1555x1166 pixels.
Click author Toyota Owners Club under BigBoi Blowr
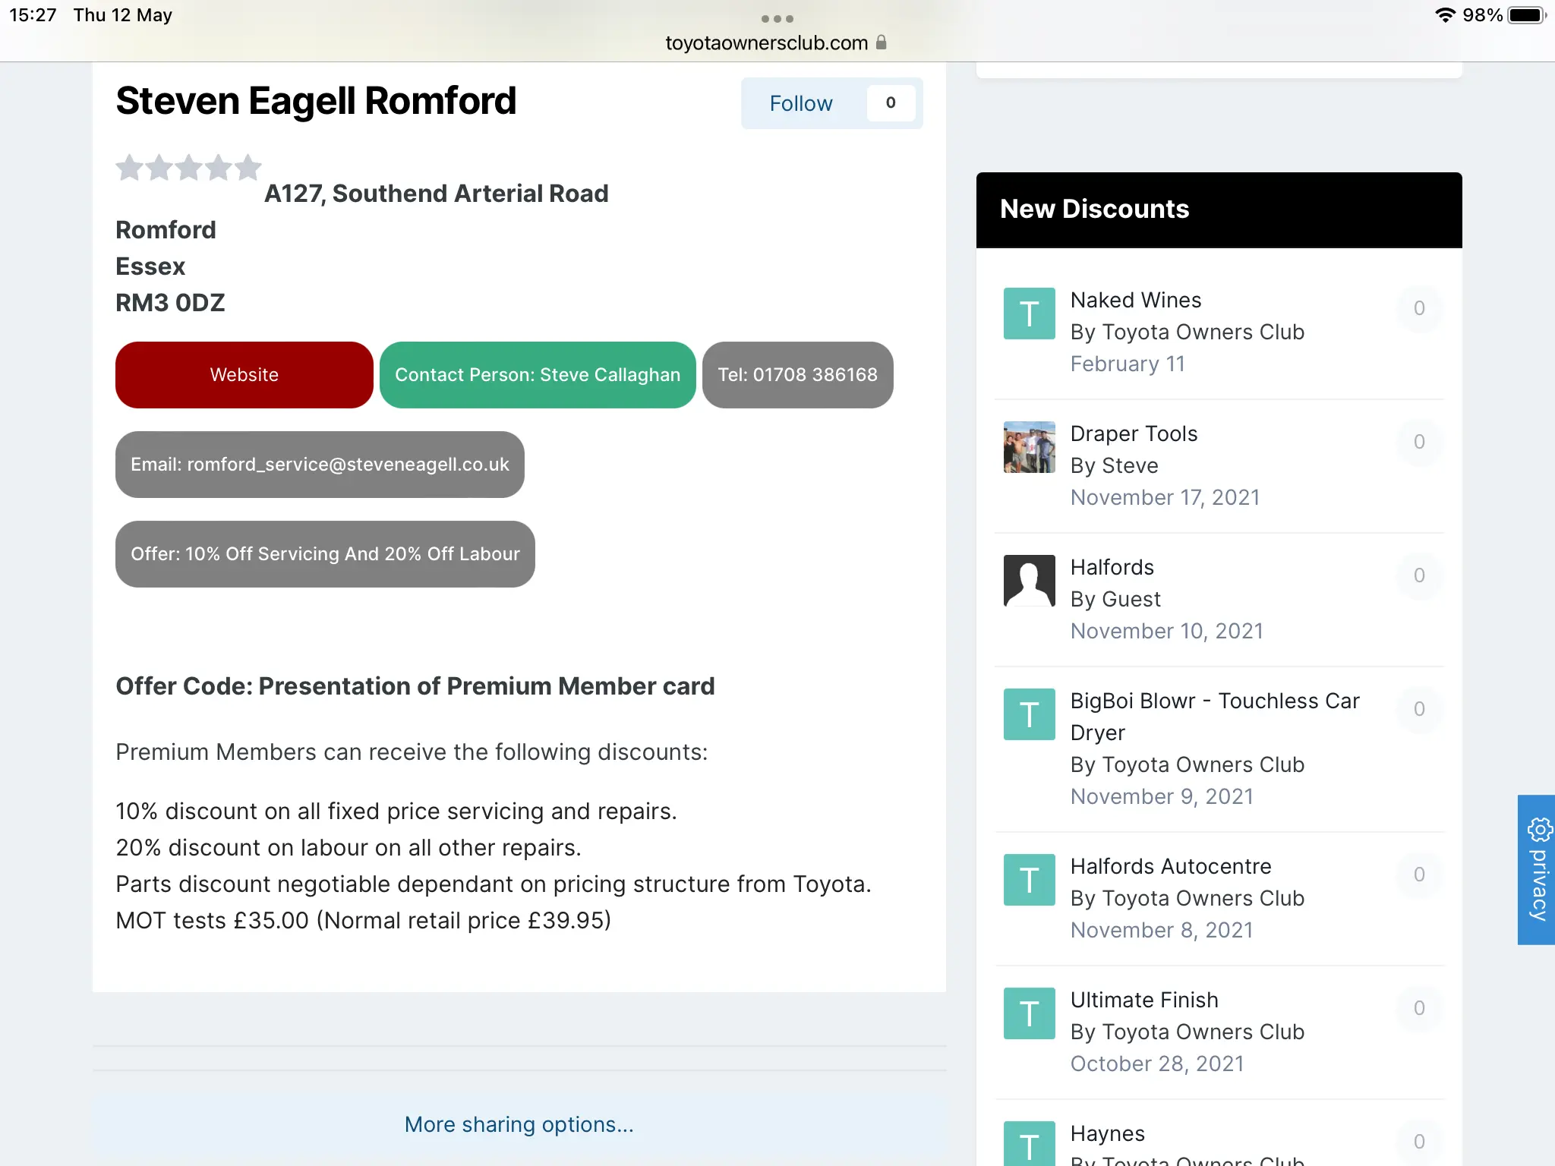[x=1203, y=764]
